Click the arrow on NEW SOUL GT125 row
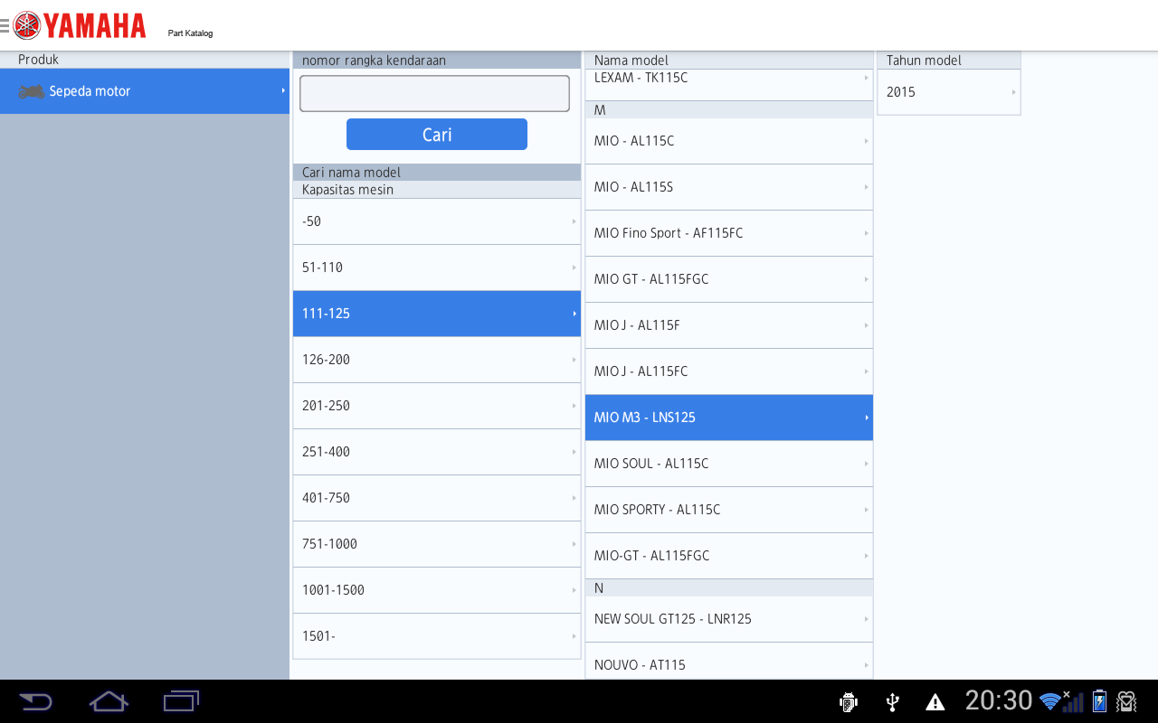Viewport: 1158px width, 723px height. tap(867, 619)
